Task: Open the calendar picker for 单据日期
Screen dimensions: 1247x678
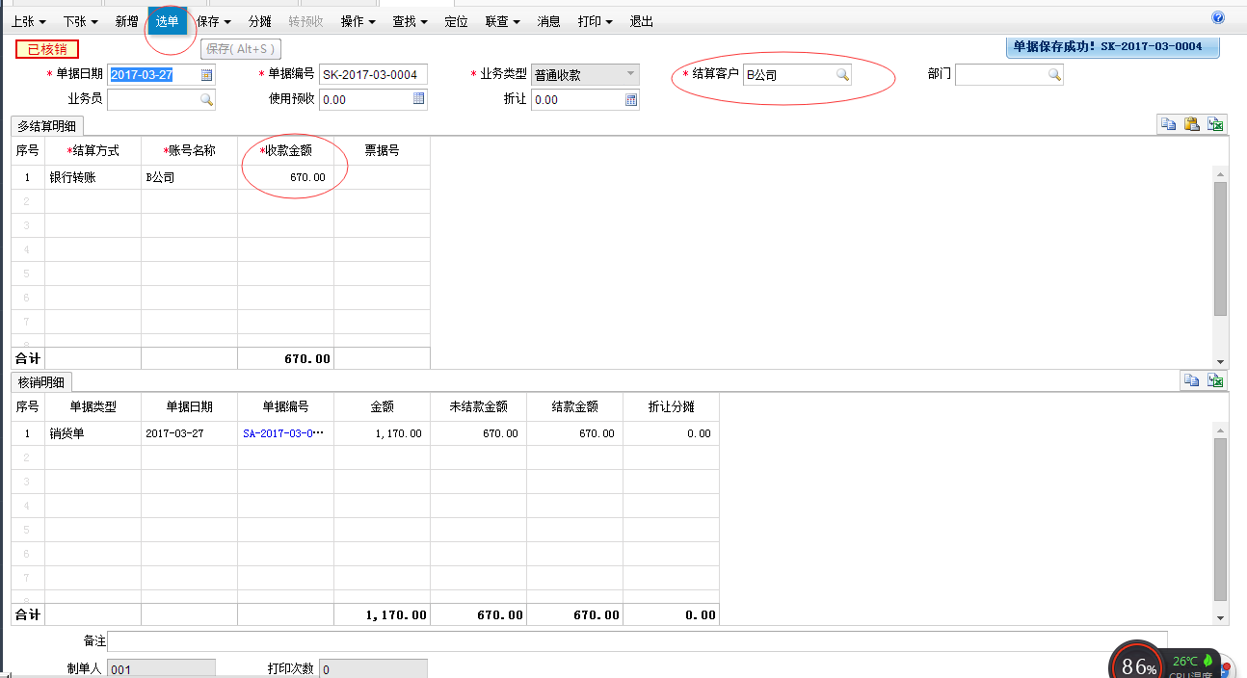Action: 206,75
